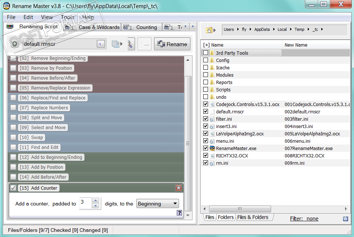The height and width of the screenshot is (237, 354).
Task: Click the Icache folder icon
Action: click(212, 68)
